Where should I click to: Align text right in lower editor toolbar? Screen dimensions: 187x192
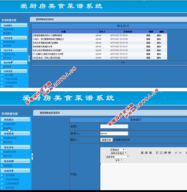point(150,153)
